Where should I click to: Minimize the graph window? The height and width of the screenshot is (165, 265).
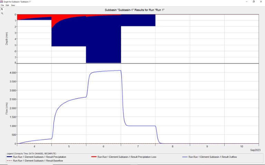click(244, 2)
